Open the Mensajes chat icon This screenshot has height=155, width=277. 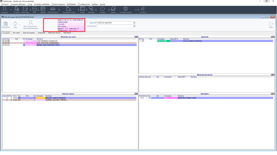(91, 10)
